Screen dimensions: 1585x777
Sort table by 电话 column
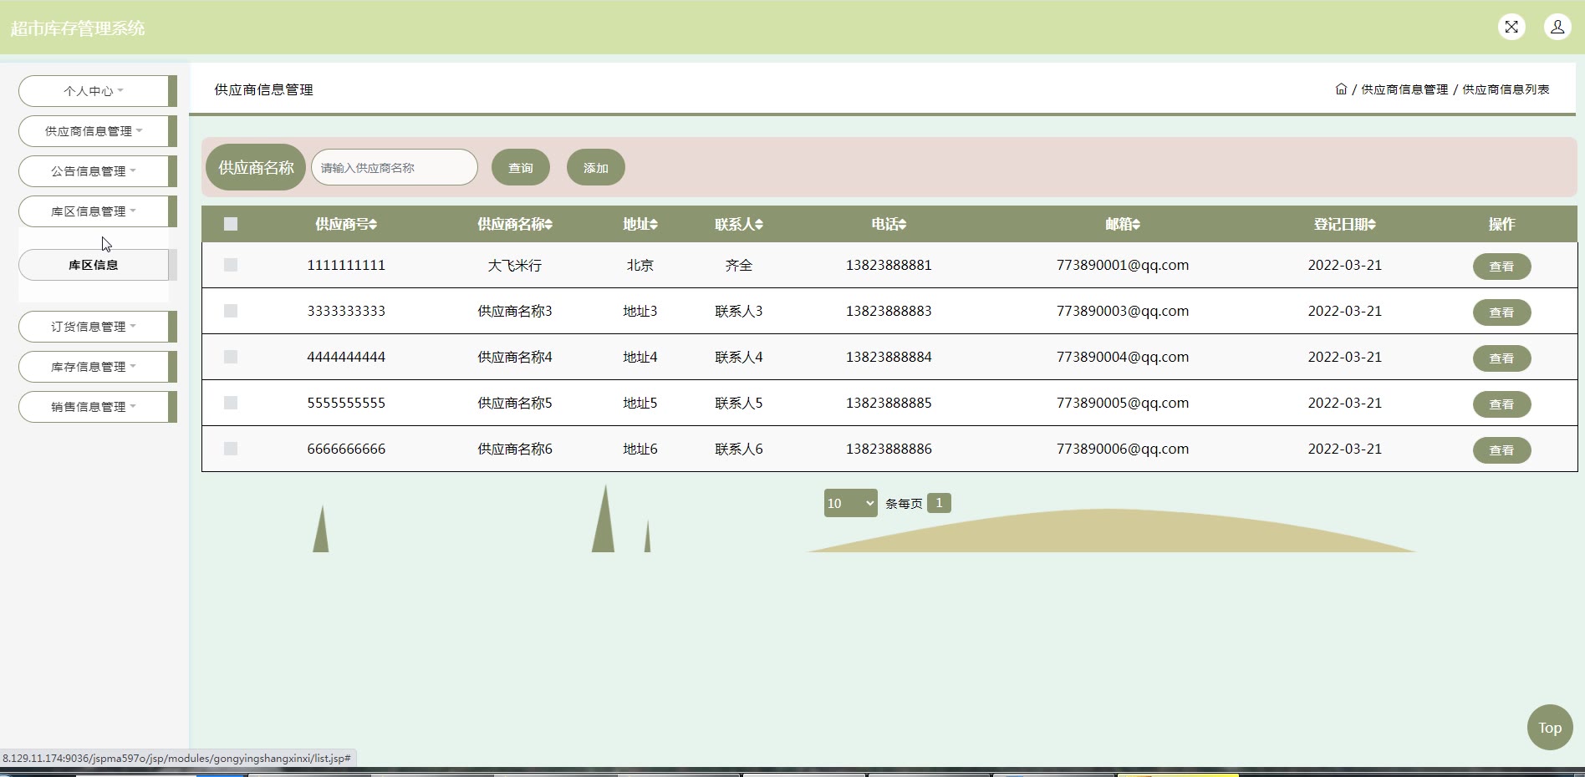click(888, 224)
